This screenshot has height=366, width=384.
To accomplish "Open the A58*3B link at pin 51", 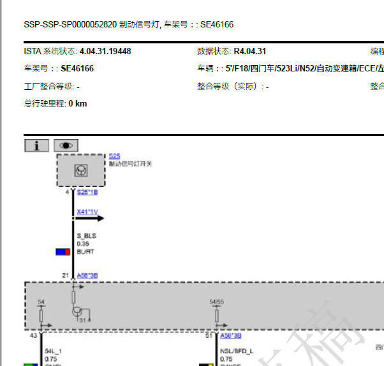I will click(230, 335).
